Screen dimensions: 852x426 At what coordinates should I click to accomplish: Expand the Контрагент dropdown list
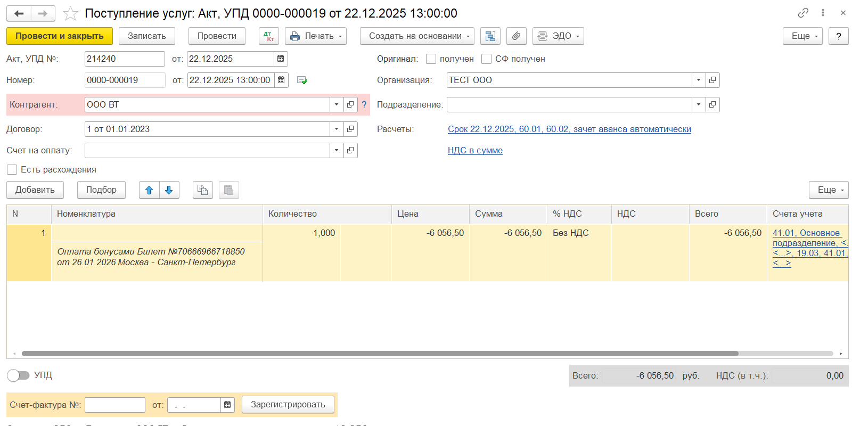(x=336, y=104)
